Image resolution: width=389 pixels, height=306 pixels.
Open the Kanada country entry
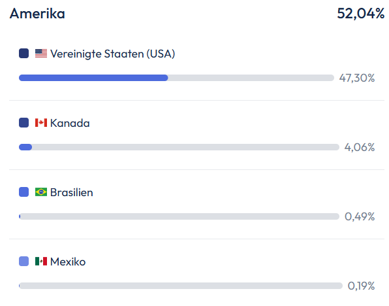70,124
